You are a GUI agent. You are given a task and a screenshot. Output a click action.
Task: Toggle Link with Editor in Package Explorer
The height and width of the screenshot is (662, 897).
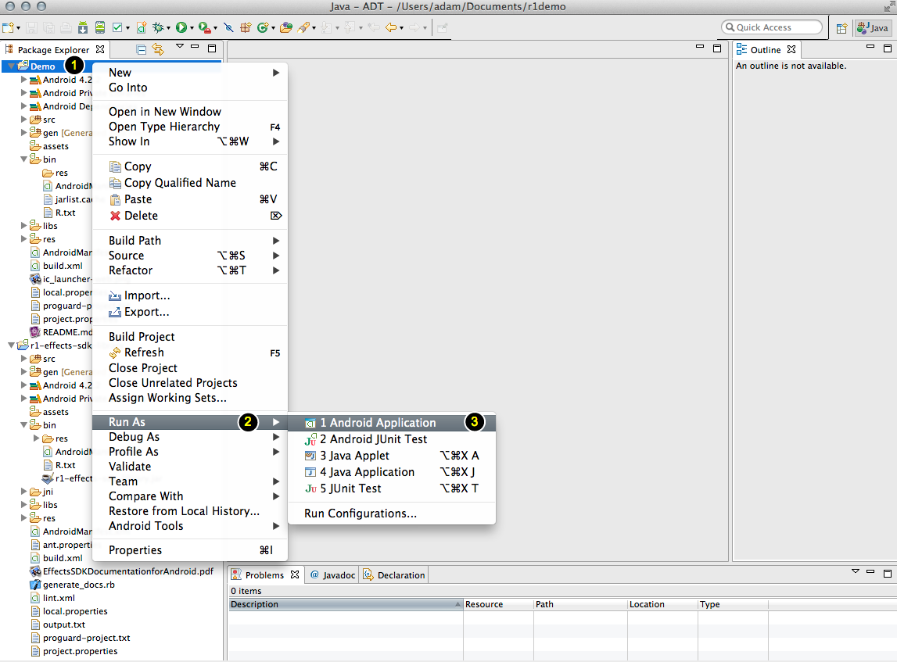click(158, 50)
